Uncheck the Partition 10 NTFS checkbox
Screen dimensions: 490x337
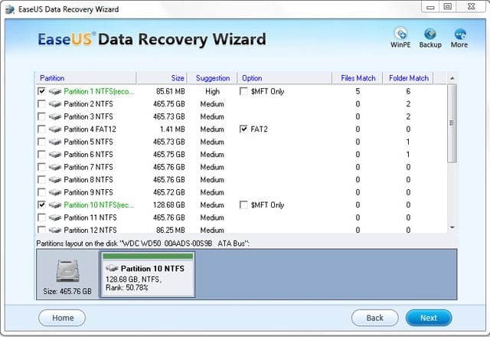click(41, 204)
